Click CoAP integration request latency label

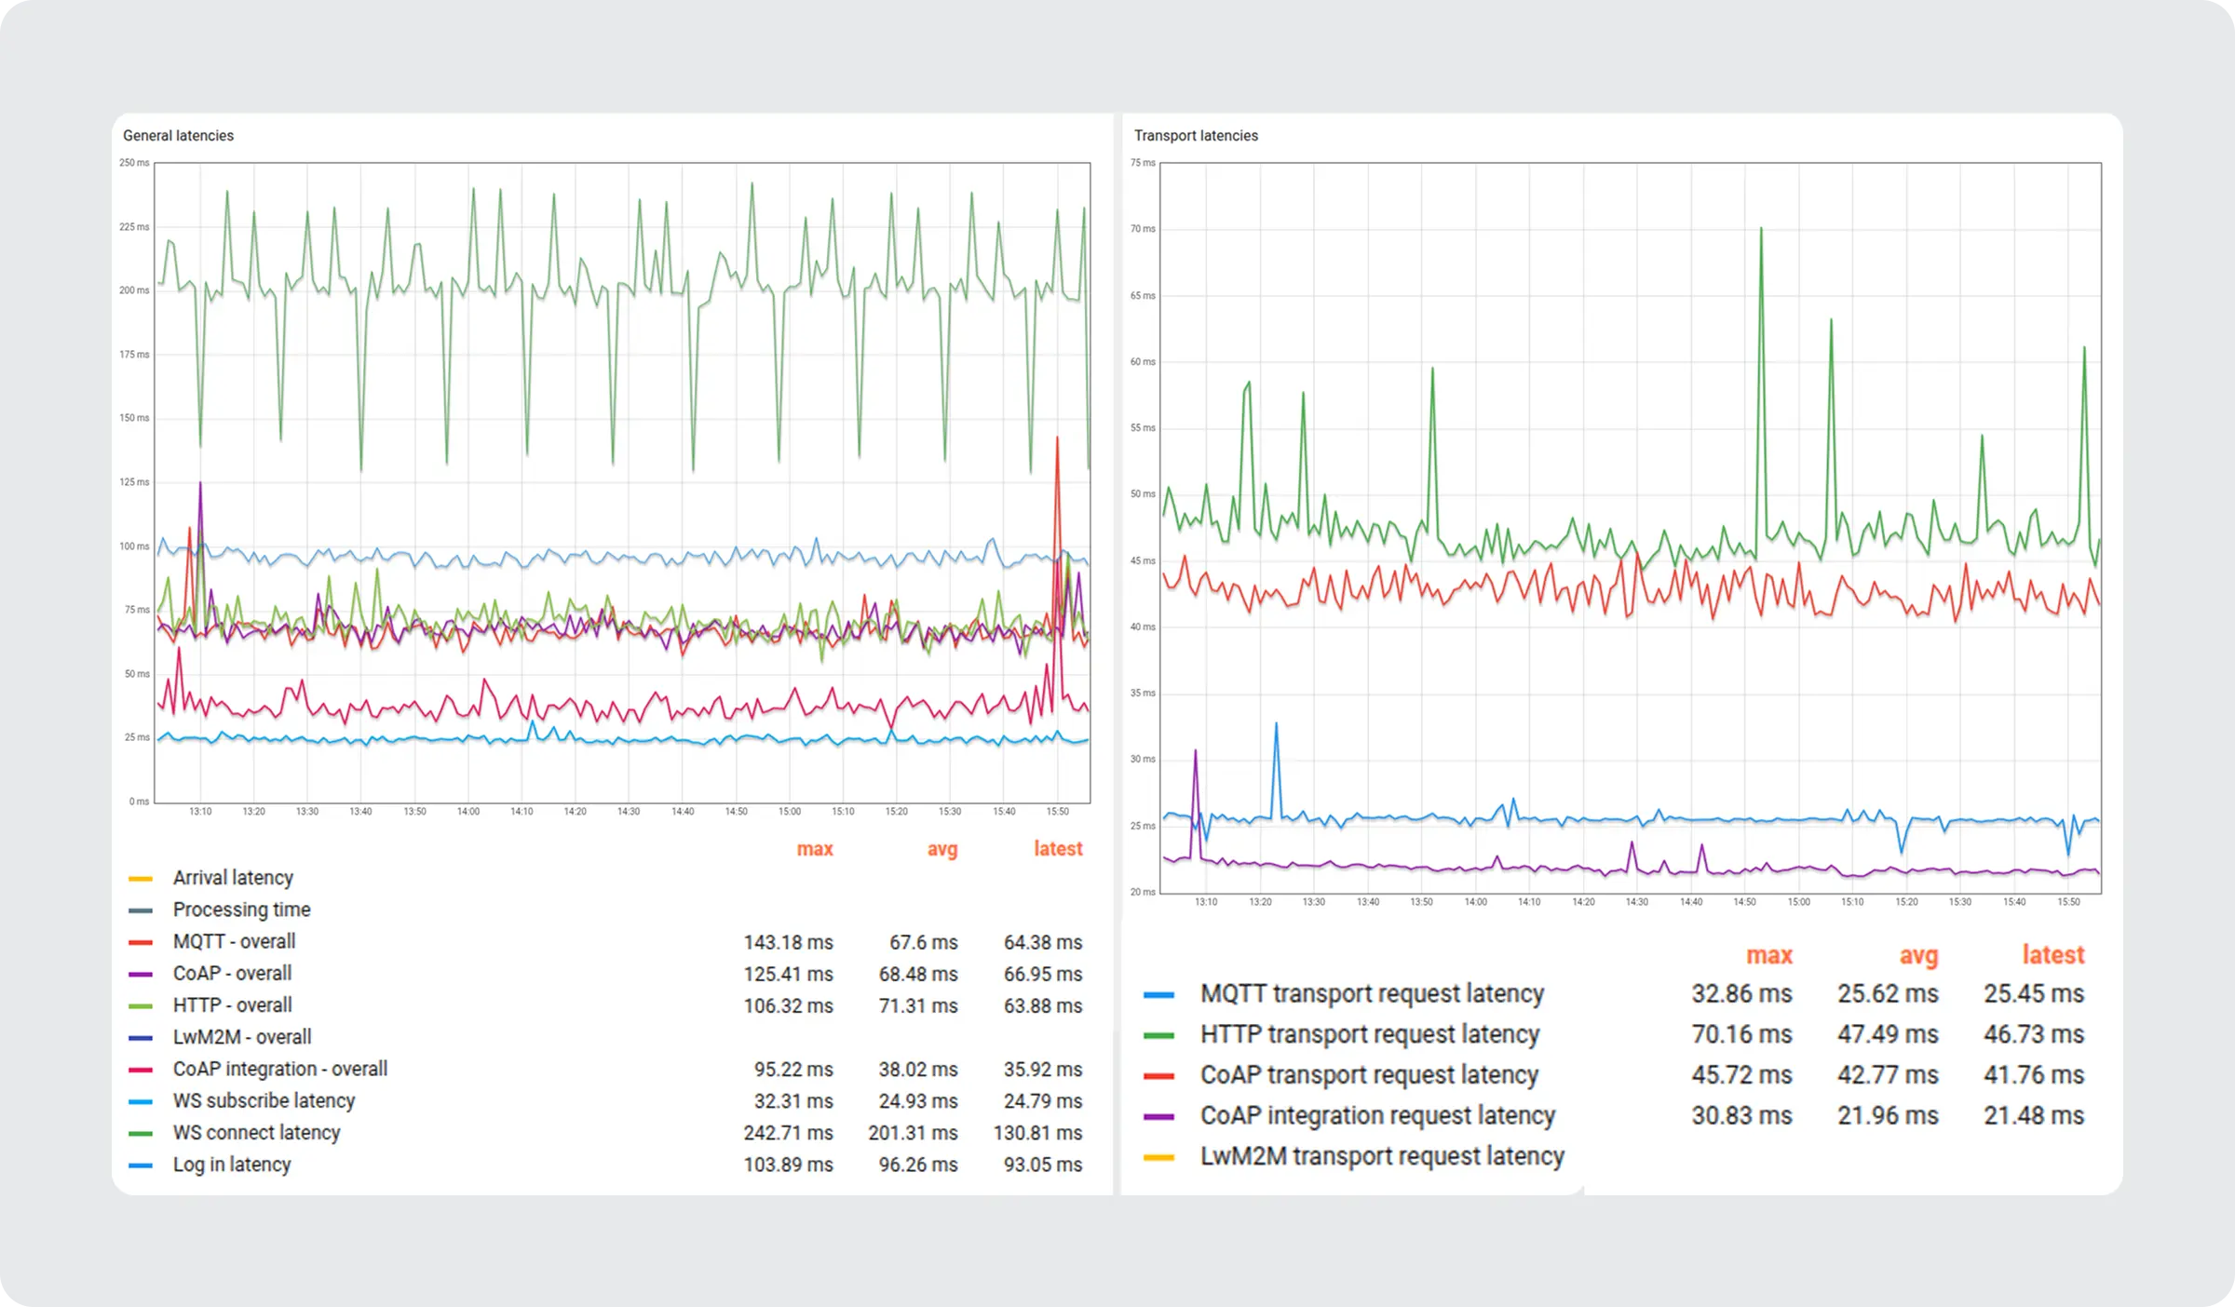coord(1377,1115)
